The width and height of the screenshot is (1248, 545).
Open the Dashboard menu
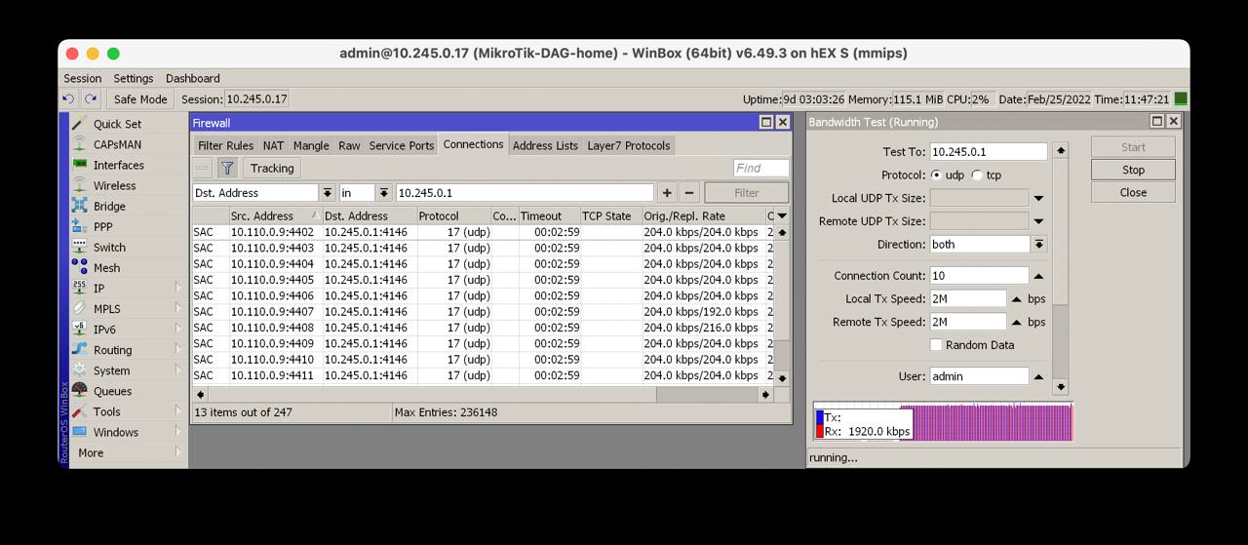(193, 78)
